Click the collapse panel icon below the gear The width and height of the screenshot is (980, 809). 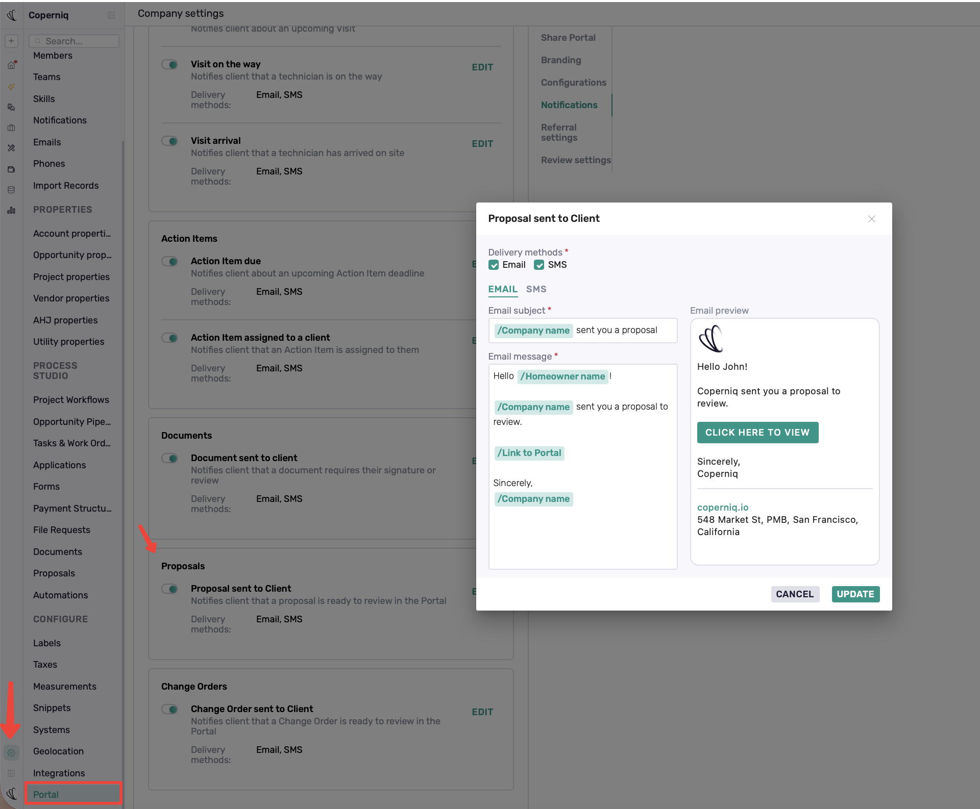[11, 773]
